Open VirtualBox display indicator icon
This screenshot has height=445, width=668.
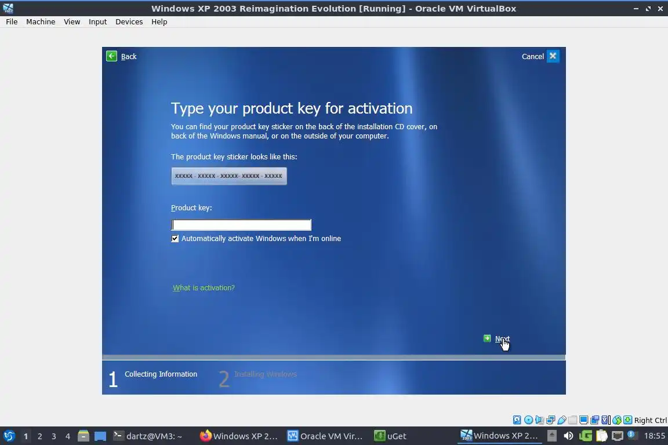[x=584, y=420]
